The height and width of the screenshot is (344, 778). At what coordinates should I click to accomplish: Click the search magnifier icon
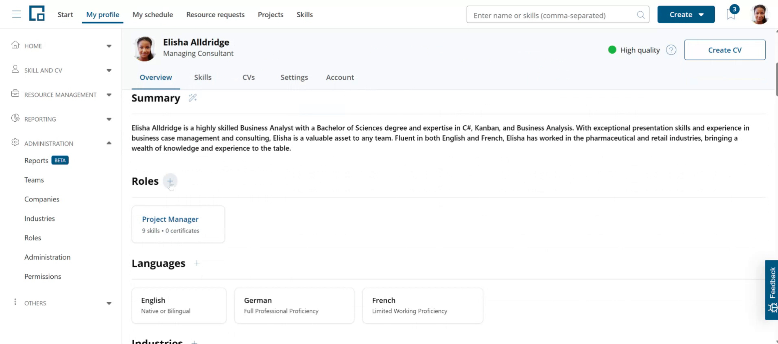pos(641,15)
